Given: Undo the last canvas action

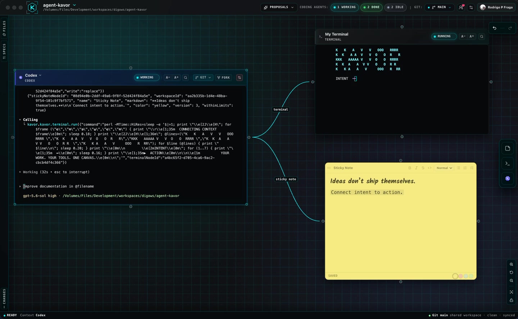Looking at the screenshot, I should click(x=495, y=28).
